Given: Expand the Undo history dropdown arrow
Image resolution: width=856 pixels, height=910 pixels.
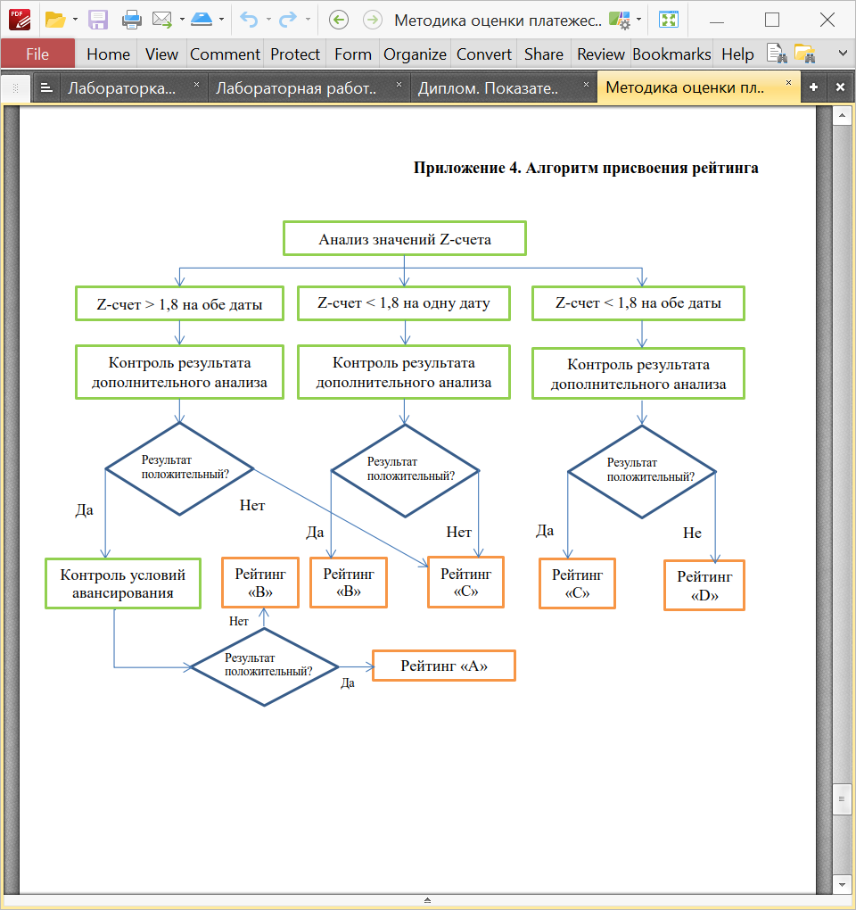Looking at the screenshot, I should pyautogui.click(x=268, y=20).
